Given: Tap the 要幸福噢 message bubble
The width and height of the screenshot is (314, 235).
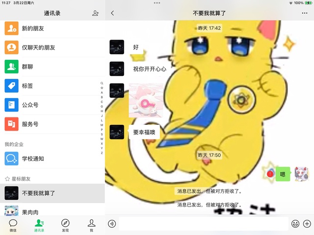Looking at the screenshot, I should pos(144,132).
